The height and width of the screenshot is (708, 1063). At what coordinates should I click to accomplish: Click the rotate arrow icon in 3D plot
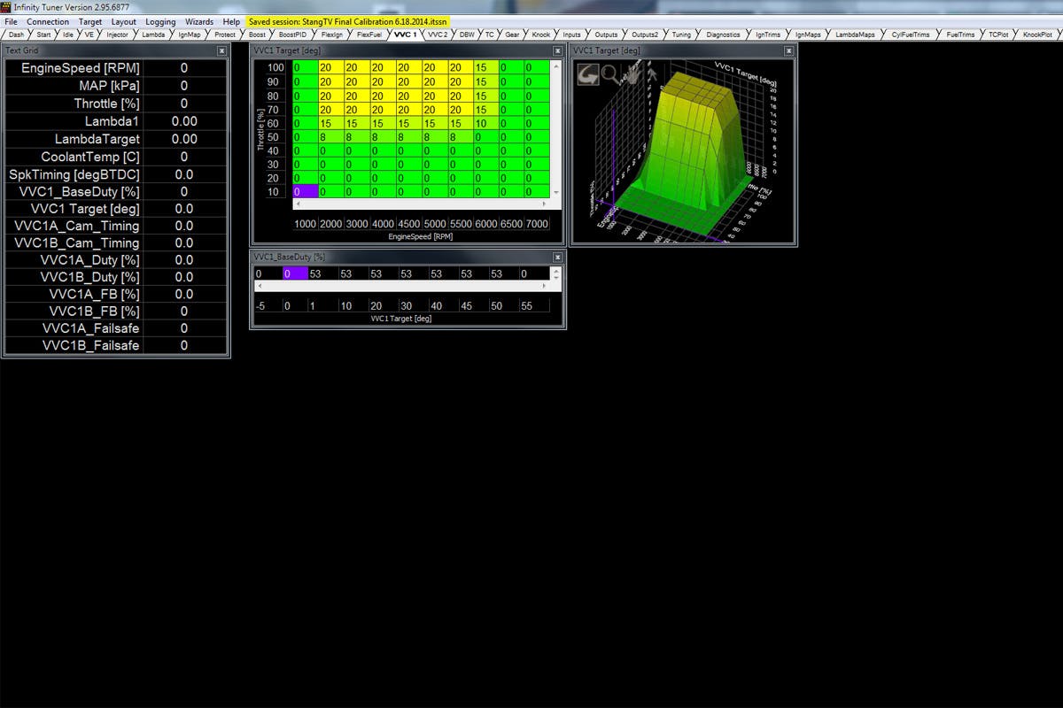click(588, 75)
